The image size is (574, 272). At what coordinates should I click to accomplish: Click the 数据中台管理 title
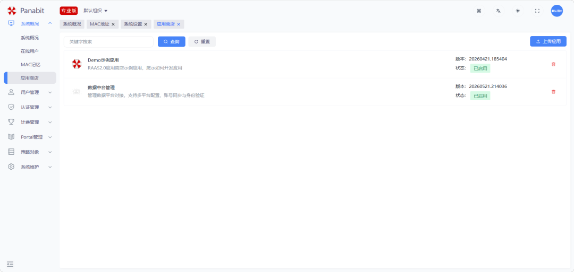click(x=102, y=87)
